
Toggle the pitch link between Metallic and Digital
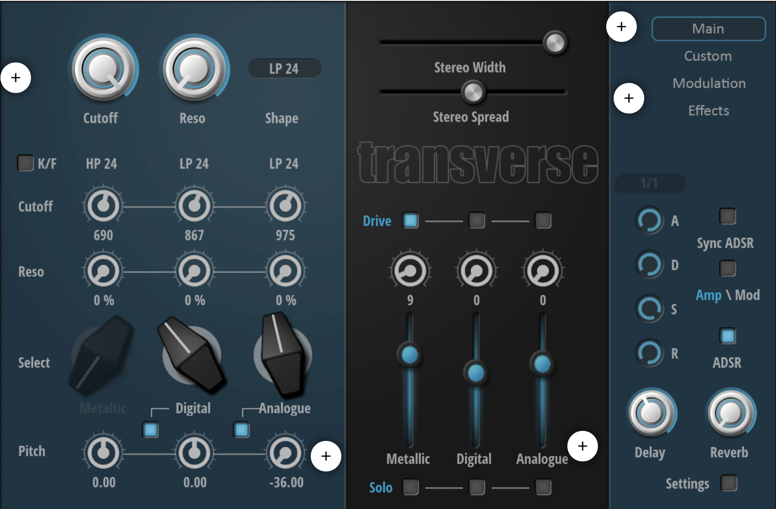[151, 430]
